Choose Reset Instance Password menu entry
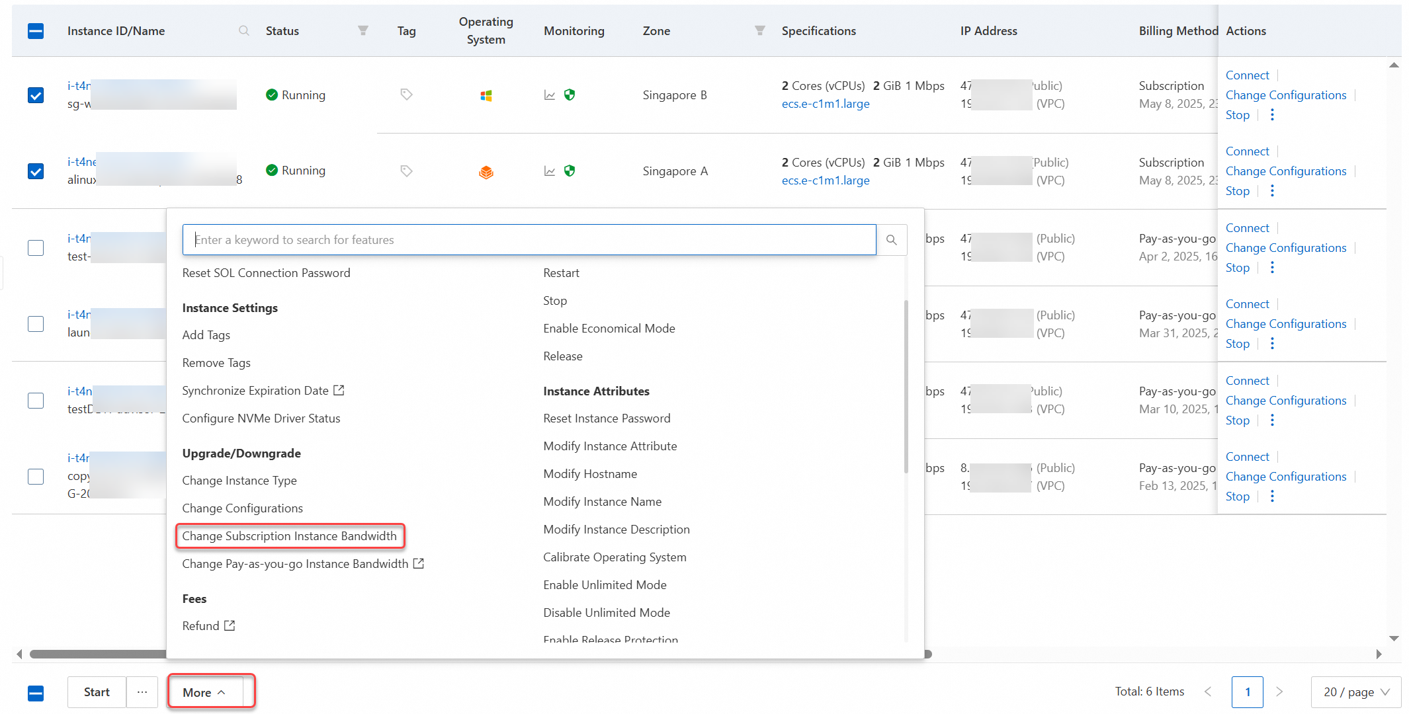 tap(607, 418)
